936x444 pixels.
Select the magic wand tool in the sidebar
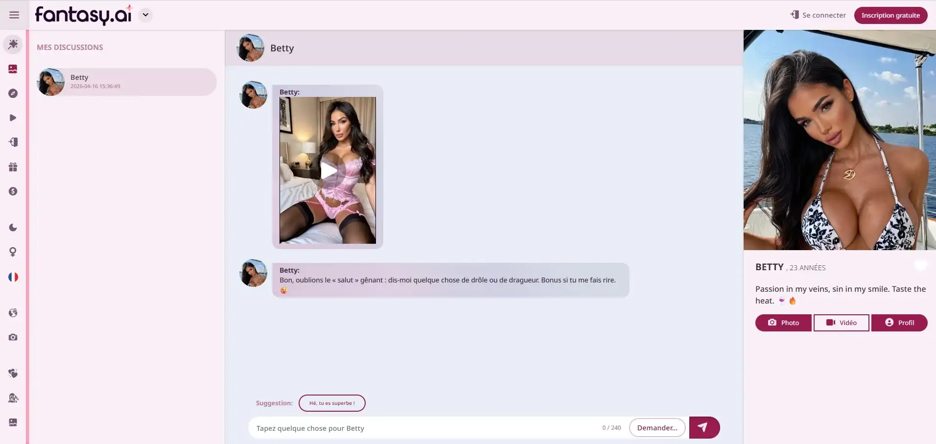click(13, 44)
